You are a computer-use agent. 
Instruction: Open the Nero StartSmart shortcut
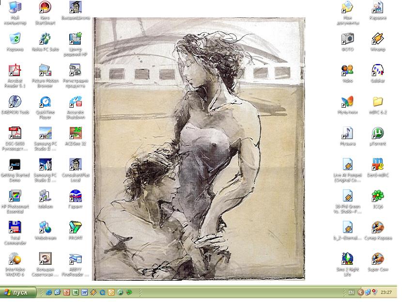point(45,8)
